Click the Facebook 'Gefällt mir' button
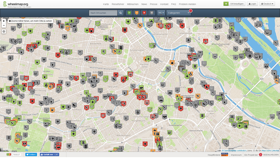Viewport: 280px width, 164px height. [x=49, y=154]
